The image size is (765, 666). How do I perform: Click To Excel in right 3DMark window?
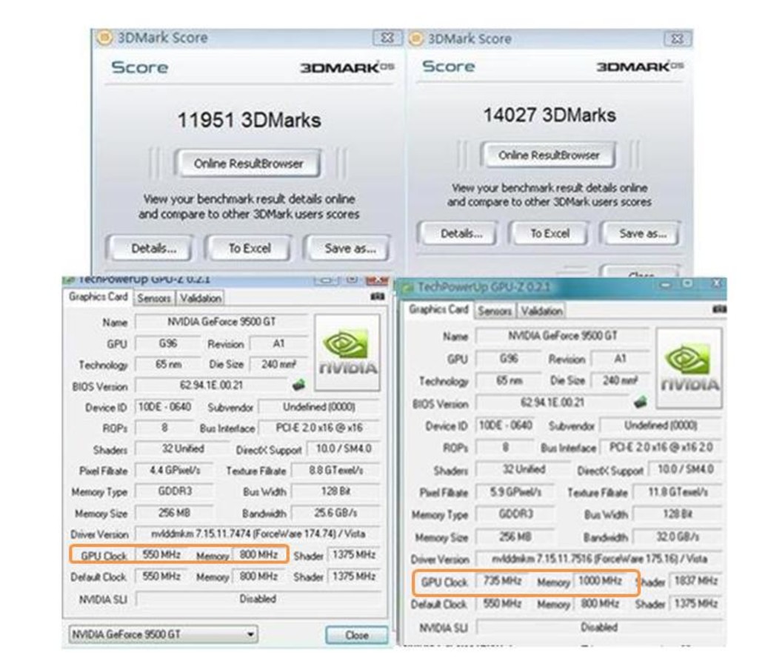click(x=549, y=233)
